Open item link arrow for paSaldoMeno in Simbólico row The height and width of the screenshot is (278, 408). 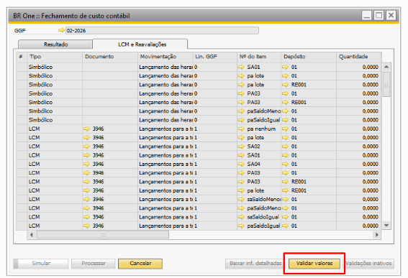(x=241, y=111)
